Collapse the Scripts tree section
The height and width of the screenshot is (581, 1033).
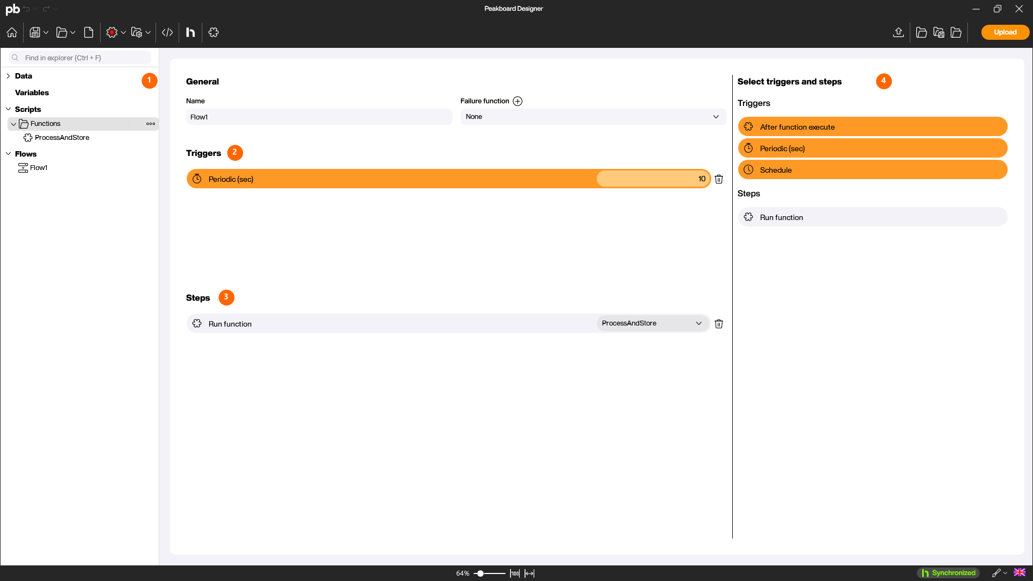click(8, 109)
